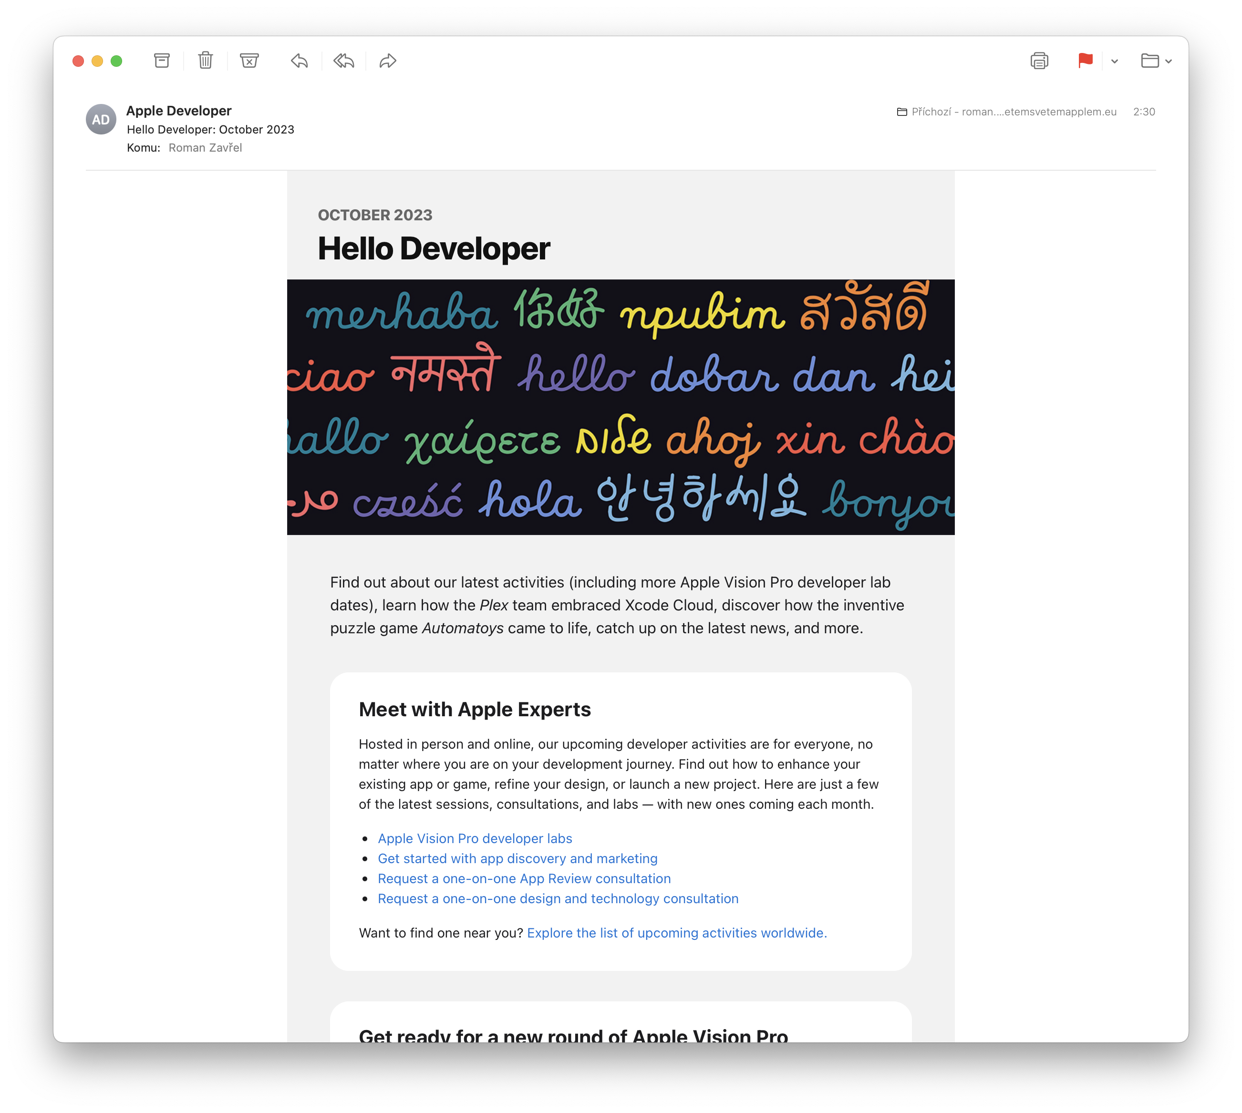Click sender name Apple Developer
1242x1113 pixels.
(x=178, y=111)
